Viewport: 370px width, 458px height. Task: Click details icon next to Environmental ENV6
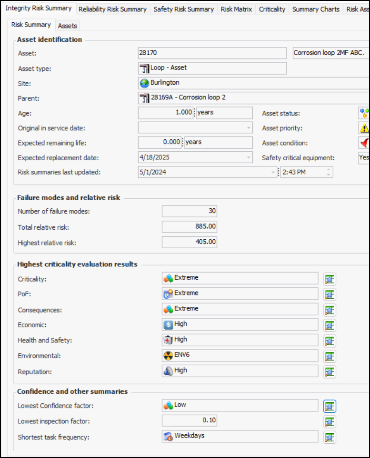330,356
